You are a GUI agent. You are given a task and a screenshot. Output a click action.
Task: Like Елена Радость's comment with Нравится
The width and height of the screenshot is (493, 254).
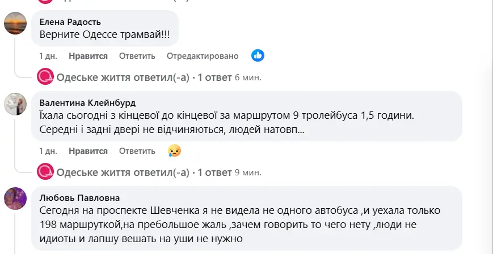click(x=88, y=56)
